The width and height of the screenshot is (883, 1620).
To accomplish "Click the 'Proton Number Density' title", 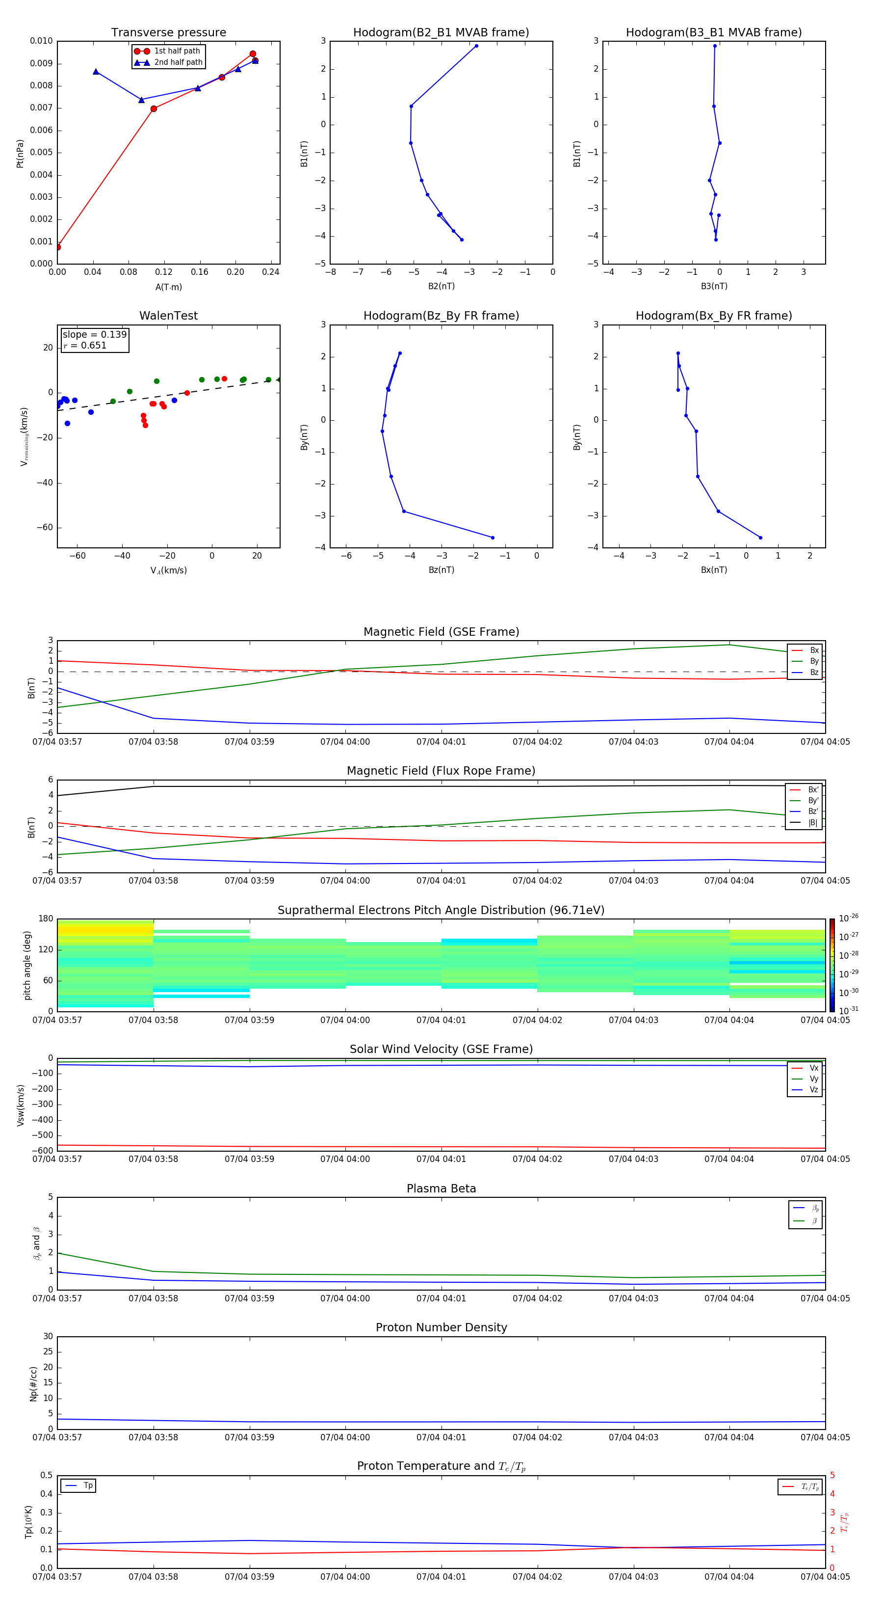I will [x=441, y=1327].
